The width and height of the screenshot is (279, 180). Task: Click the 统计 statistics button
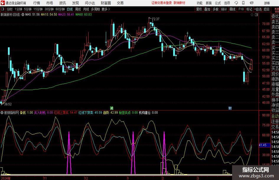coord(224,9)
